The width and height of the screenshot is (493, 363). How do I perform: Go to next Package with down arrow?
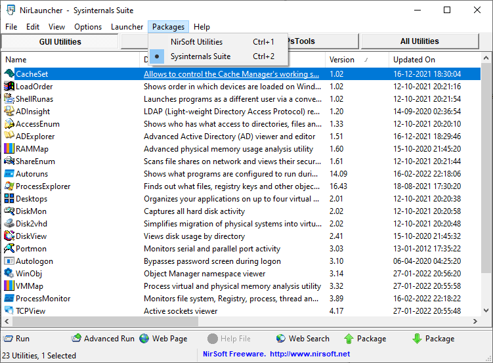[x=433, y=339]
